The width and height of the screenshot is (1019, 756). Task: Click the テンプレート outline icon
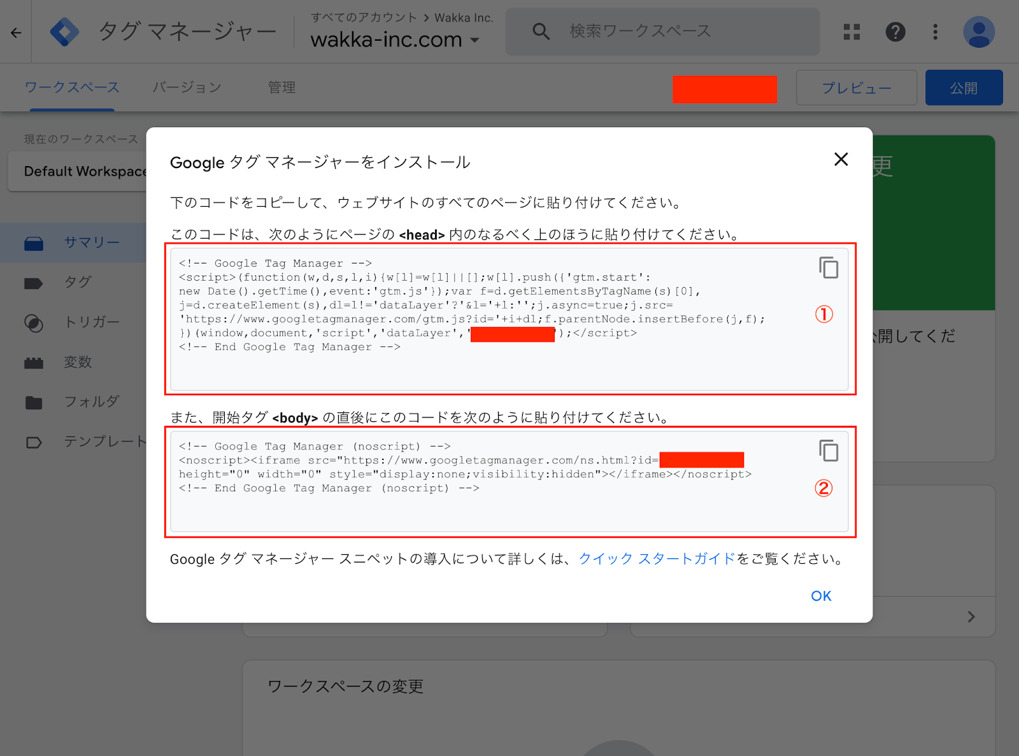tap(34, 442)
